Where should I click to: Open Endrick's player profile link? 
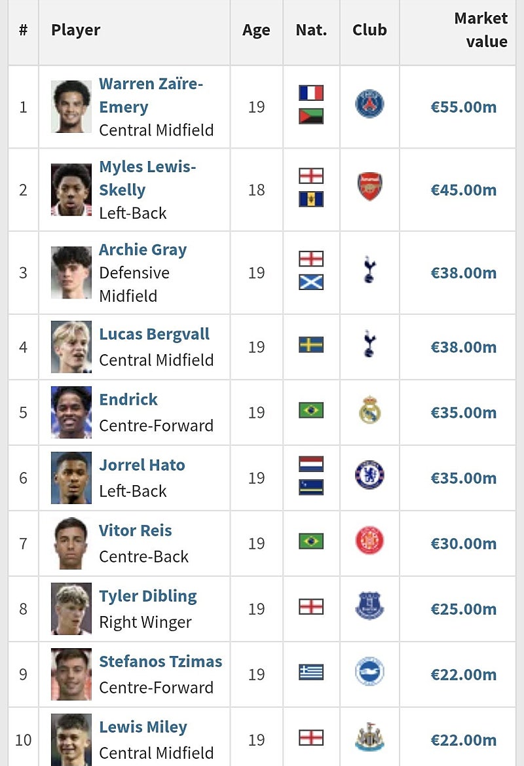point(128,399)
